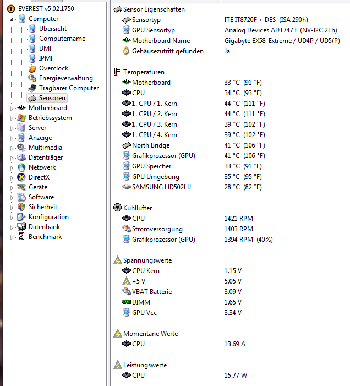This screenshot has width=350, height=386.
Task: Click the Betriebssystem Windows flag icon
Action: [21, 118]
